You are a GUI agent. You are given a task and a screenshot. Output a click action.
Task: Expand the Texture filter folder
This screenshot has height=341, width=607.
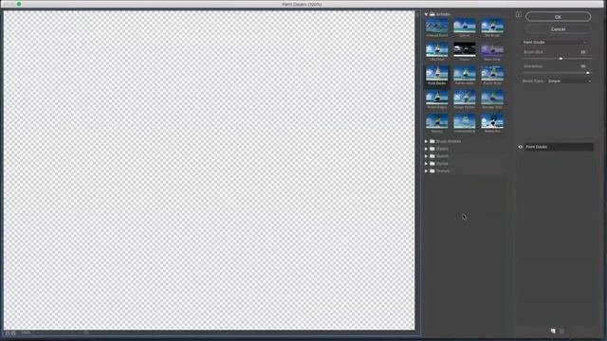pos(426,170)
